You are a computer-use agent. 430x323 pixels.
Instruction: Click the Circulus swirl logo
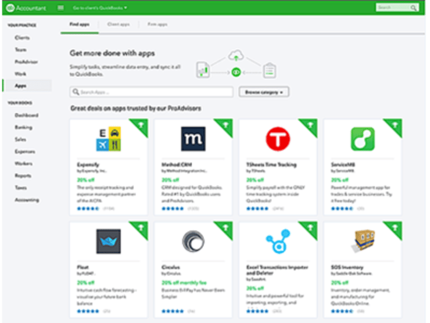(x=193, y=241)
